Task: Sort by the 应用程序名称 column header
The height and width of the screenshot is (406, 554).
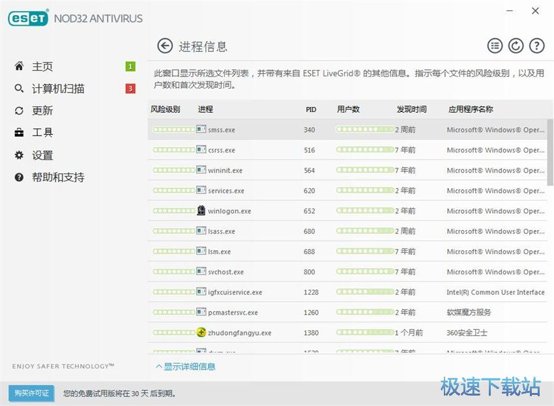Action: coord(471,109)
